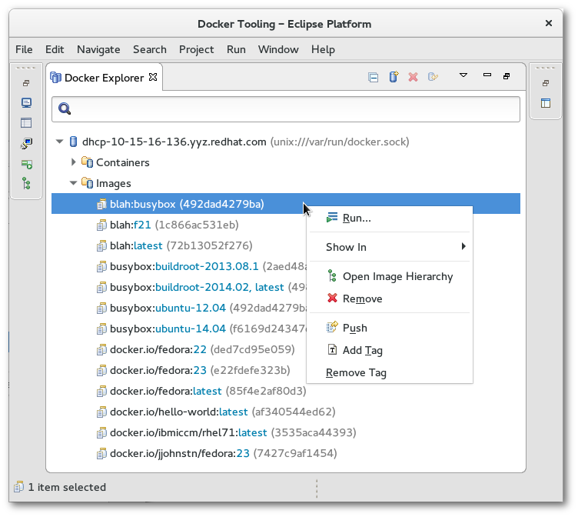Click the panel layout icon in right trim
The height and width of the screenshot is (517, 578).
tap(546, 103)
